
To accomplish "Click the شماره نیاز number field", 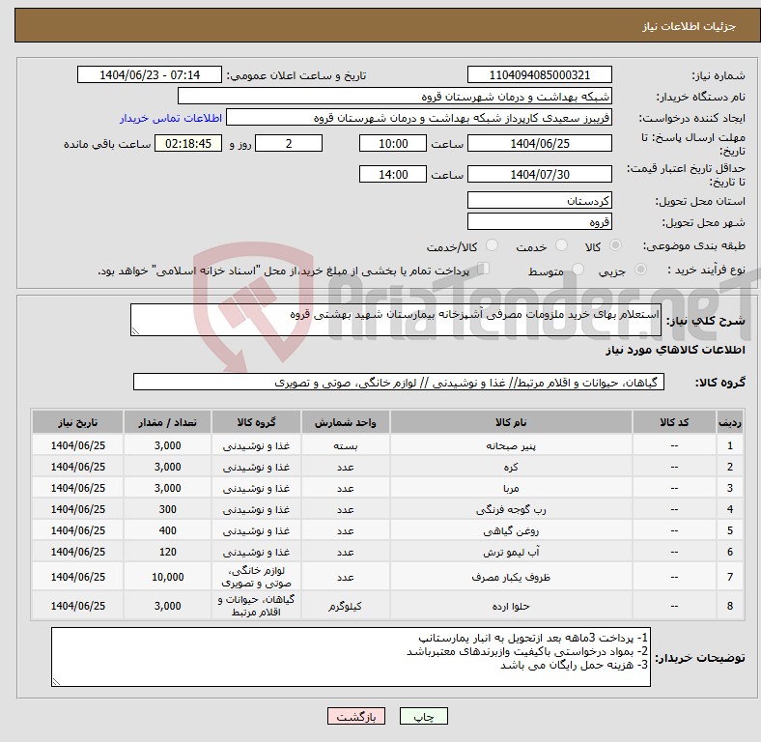I will 539,75.
